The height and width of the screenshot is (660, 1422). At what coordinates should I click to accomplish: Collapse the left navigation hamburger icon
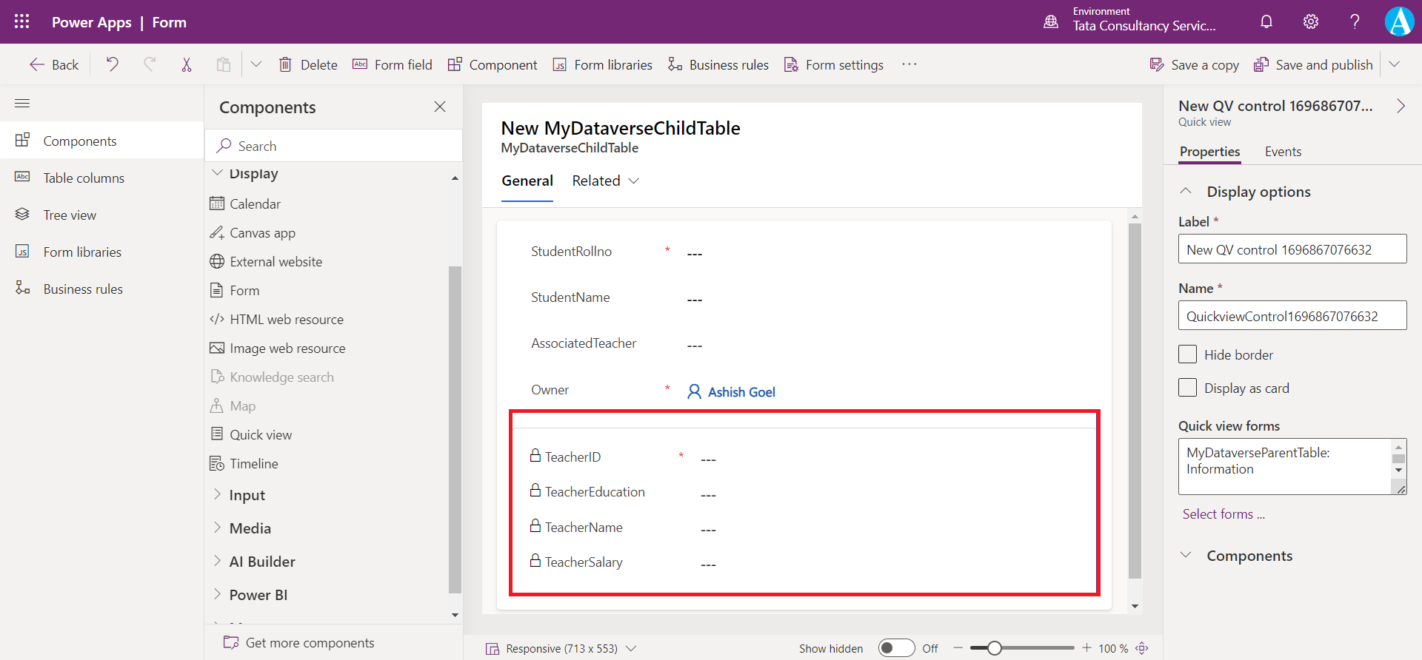click(x=22, y=104)
